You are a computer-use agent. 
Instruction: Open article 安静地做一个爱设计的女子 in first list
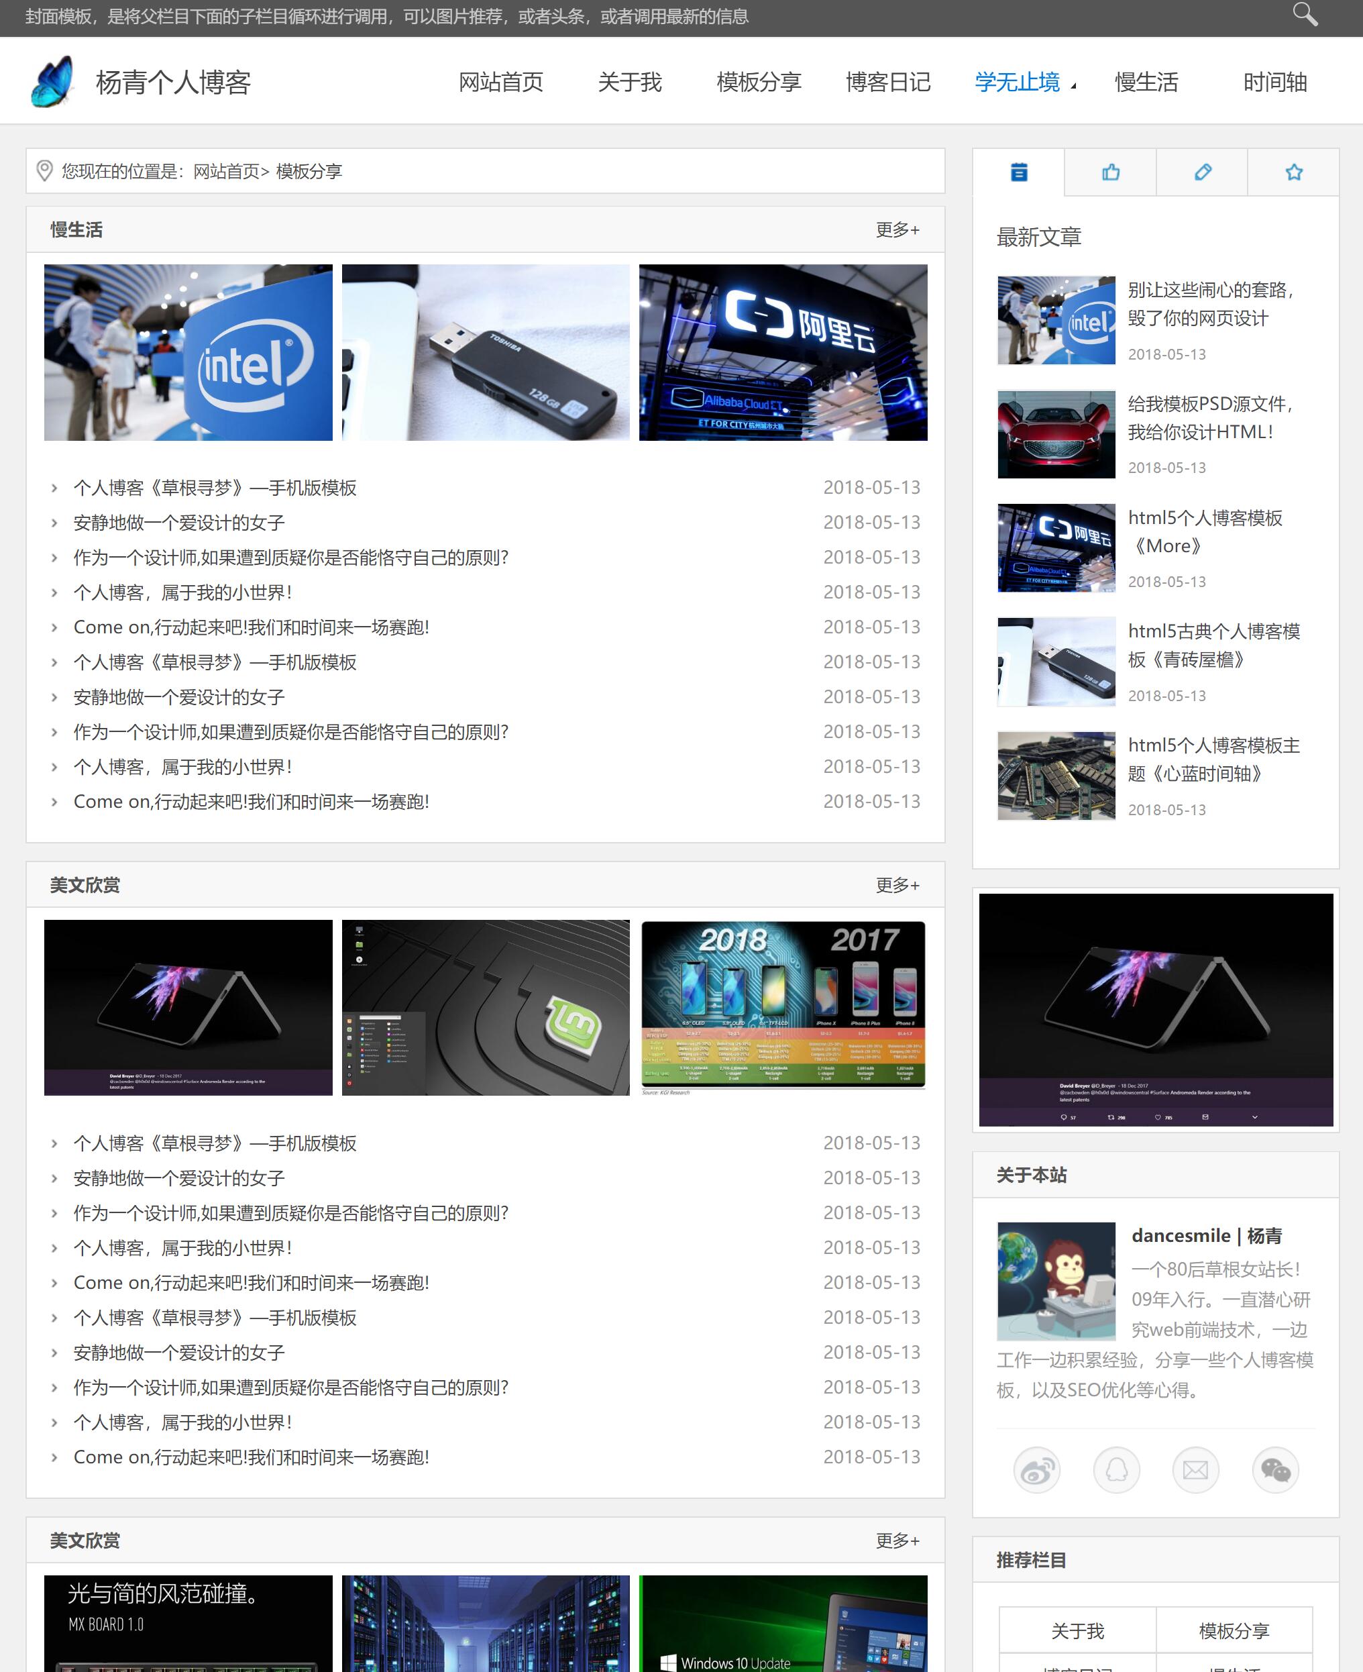(x=179, y=523)
